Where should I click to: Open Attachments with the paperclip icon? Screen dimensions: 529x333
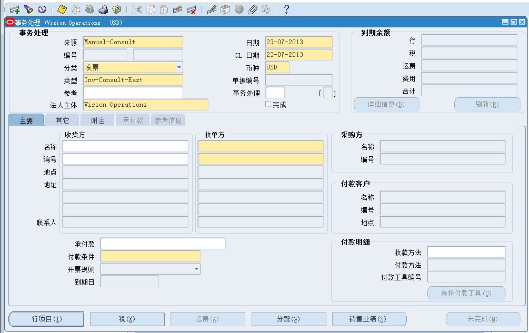click(252, 9)
